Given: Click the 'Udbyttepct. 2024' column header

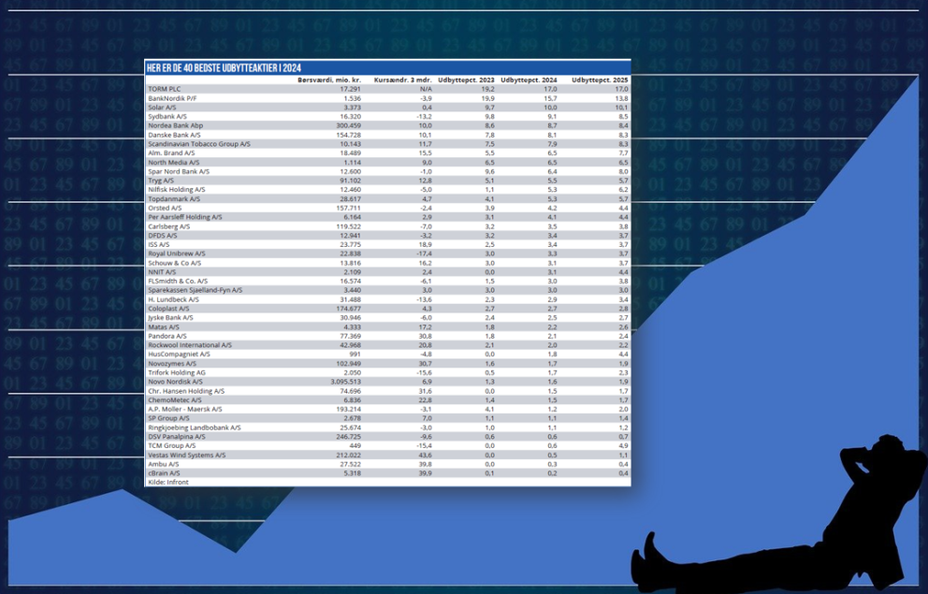Looking at the screenshot, I should click(529, 80).
